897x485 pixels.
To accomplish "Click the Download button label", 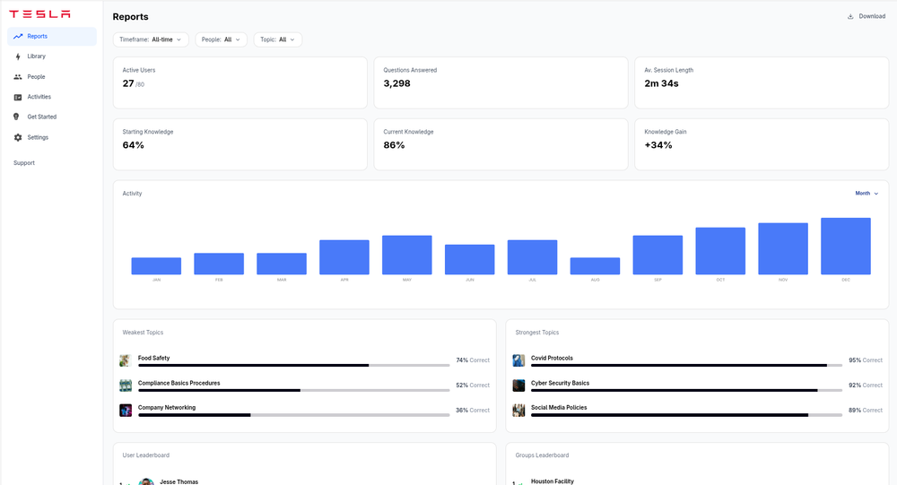I will [872, 16].
